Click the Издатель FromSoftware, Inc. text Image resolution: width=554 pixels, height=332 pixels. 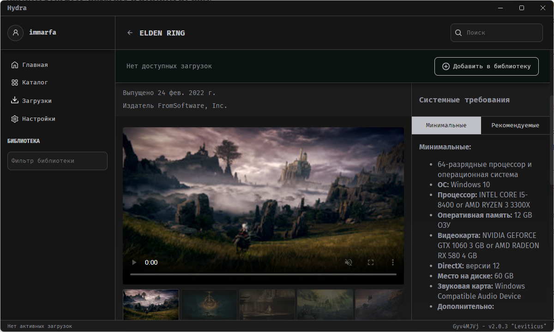tap(175, 106)
